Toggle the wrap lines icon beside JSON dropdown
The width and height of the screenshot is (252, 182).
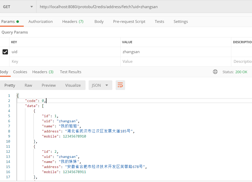click(120, 85)
